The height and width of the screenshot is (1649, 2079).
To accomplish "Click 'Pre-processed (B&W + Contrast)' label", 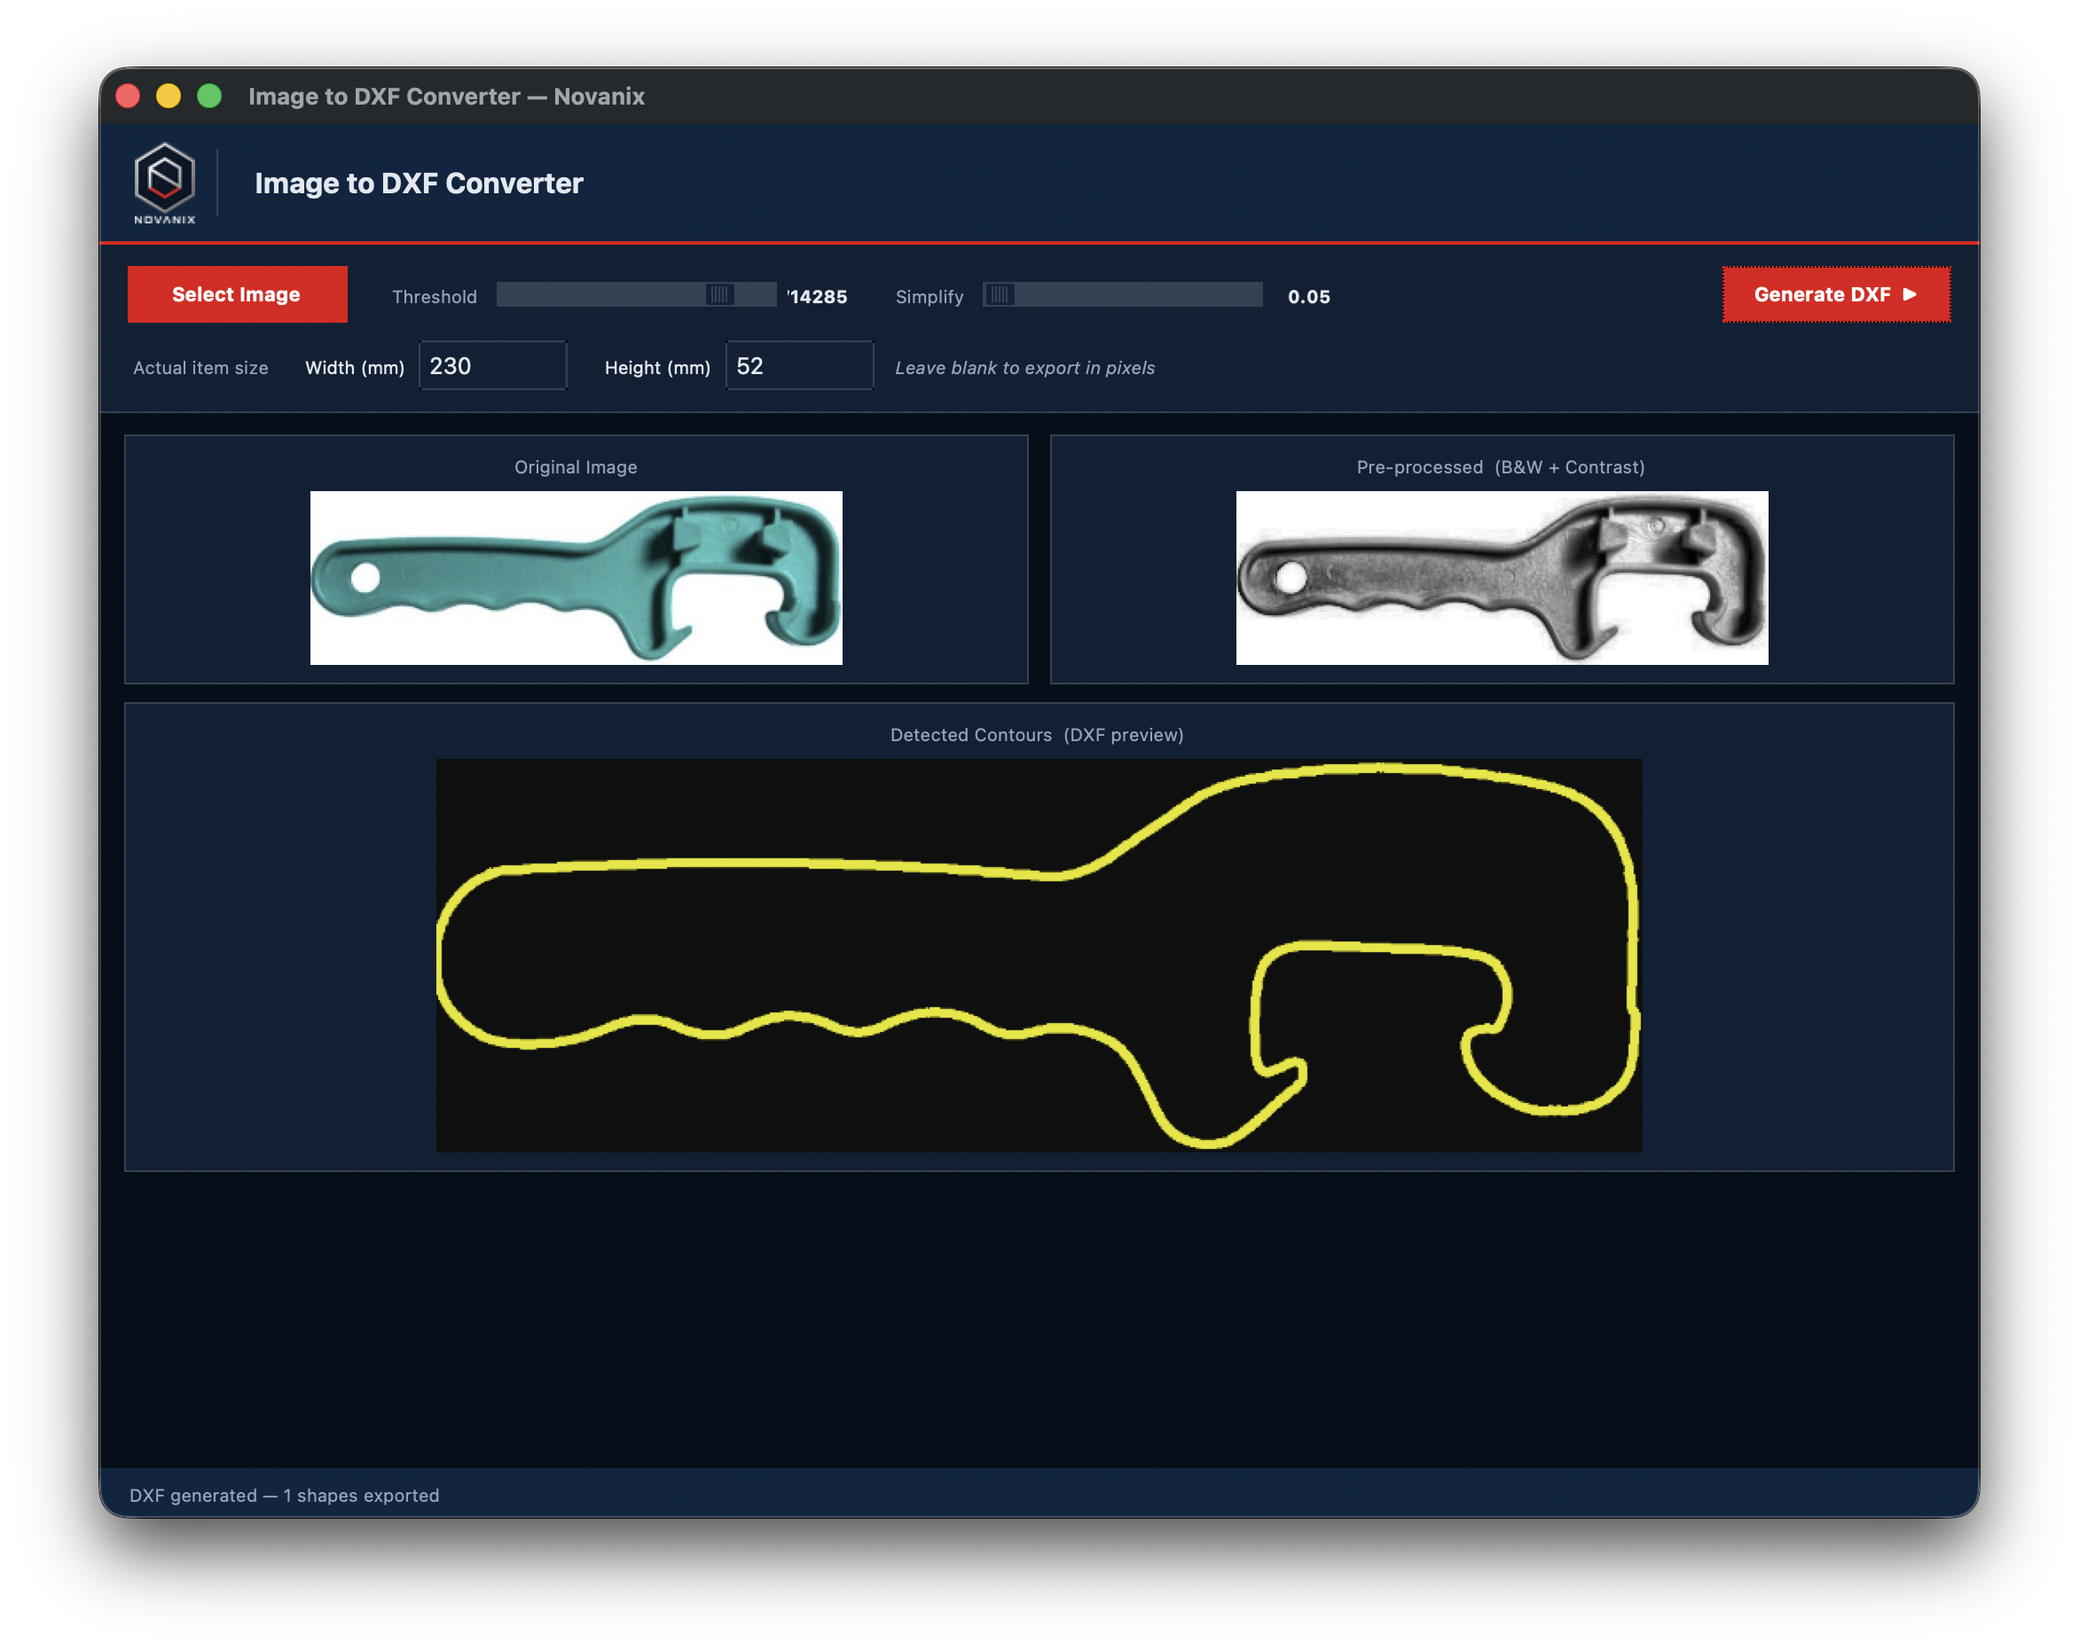I will [x=1501, y=466].
